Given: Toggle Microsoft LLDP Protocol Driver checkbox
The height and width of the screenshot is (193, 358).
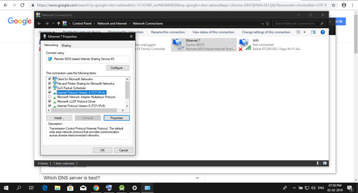Looking at the screenshot, I should [x=50, y=101].
